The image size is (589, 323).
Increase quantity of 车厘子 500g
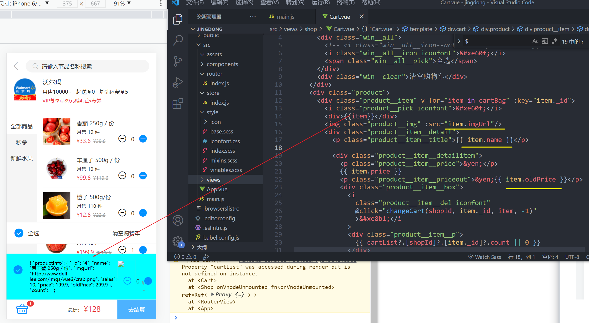coord(143,176)
